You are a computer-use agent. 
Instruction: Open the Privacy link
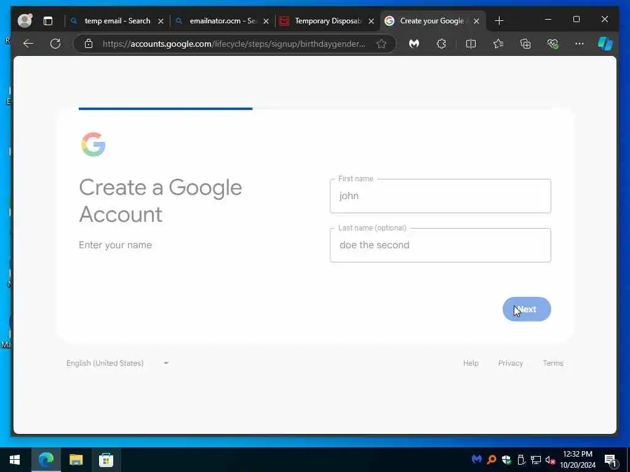click(510, 363)
